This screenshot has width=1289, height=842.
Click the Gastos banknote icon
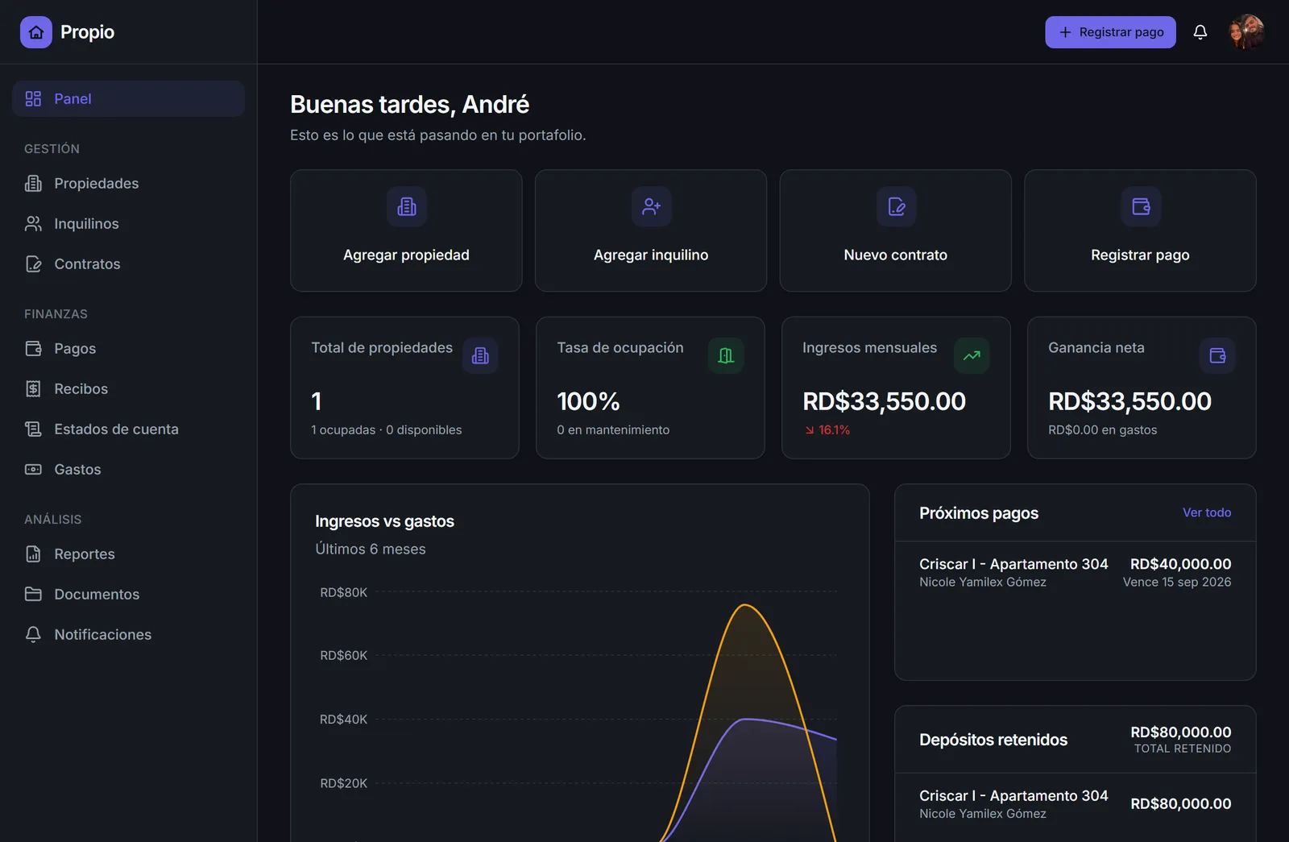(33, 470)
